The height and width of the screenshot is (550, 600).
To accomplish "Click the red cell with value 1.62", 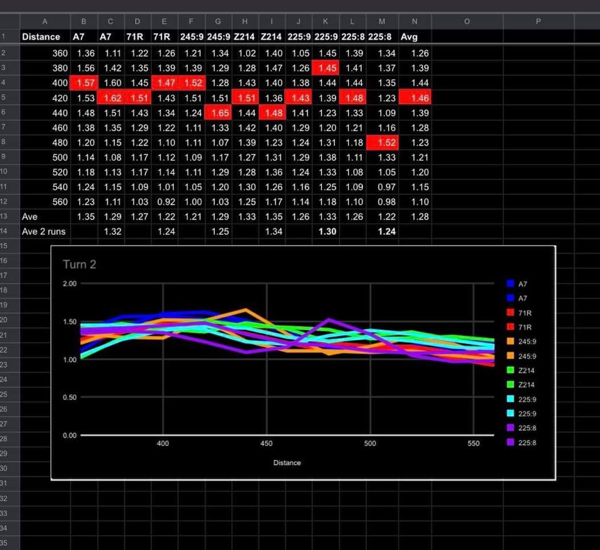I will (x=111, y=97).
